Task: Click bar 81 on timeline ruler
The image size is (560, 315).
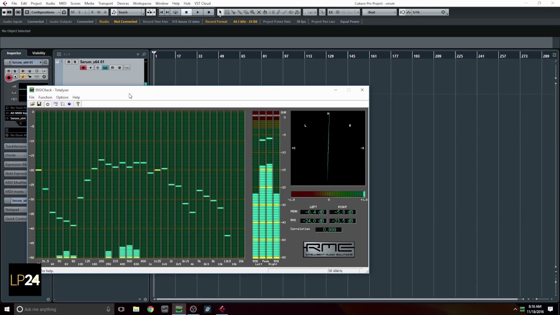Action: click(x=265, y=56)
